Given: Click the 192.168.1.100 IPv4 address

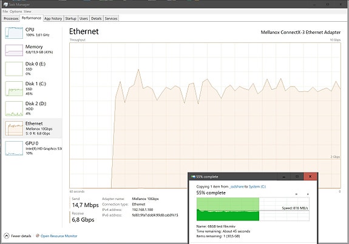Looking at the screenshot, I should pyautogui.click(x=143, y=209).
